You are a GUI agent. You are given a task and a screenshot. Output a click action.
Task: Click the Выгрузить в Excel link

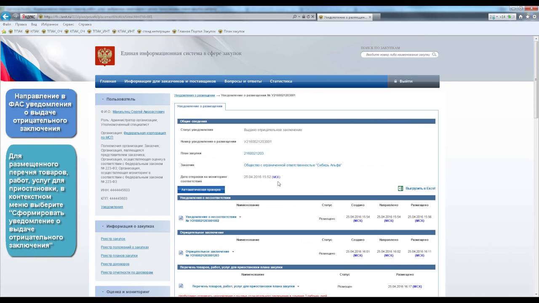pos(420,189)
